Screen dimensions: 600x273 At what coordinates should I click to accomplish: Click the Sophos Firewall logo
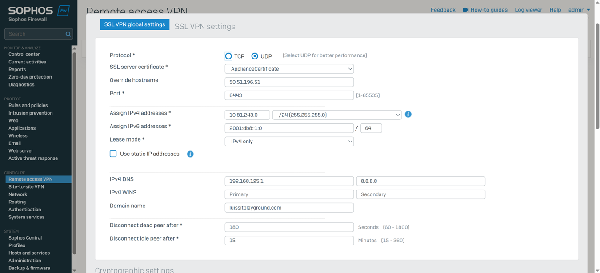[x=39, y=13]
